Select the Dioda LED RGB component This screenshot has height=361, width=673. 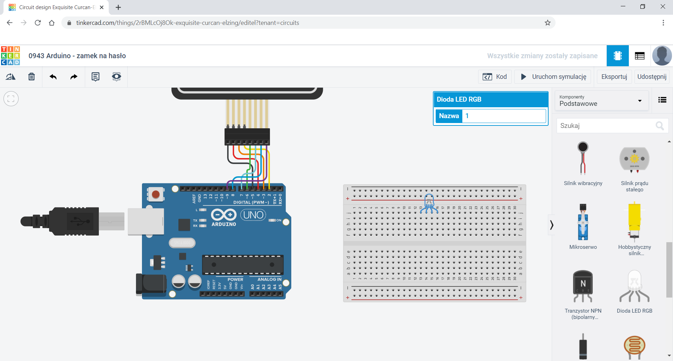[x=634, y=287]
